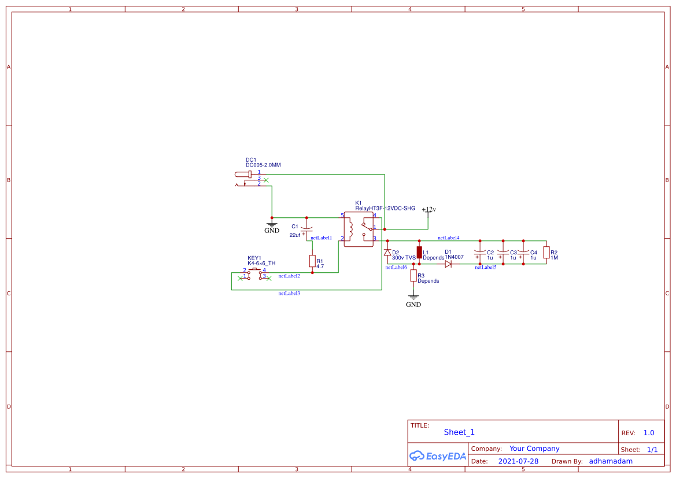Select the KEY1 push-button switch symbol

coord(254,274)
